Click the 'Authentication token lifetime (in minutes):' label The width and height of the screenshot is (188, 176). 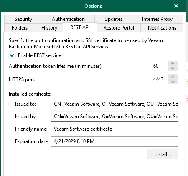tap(56, 66)
